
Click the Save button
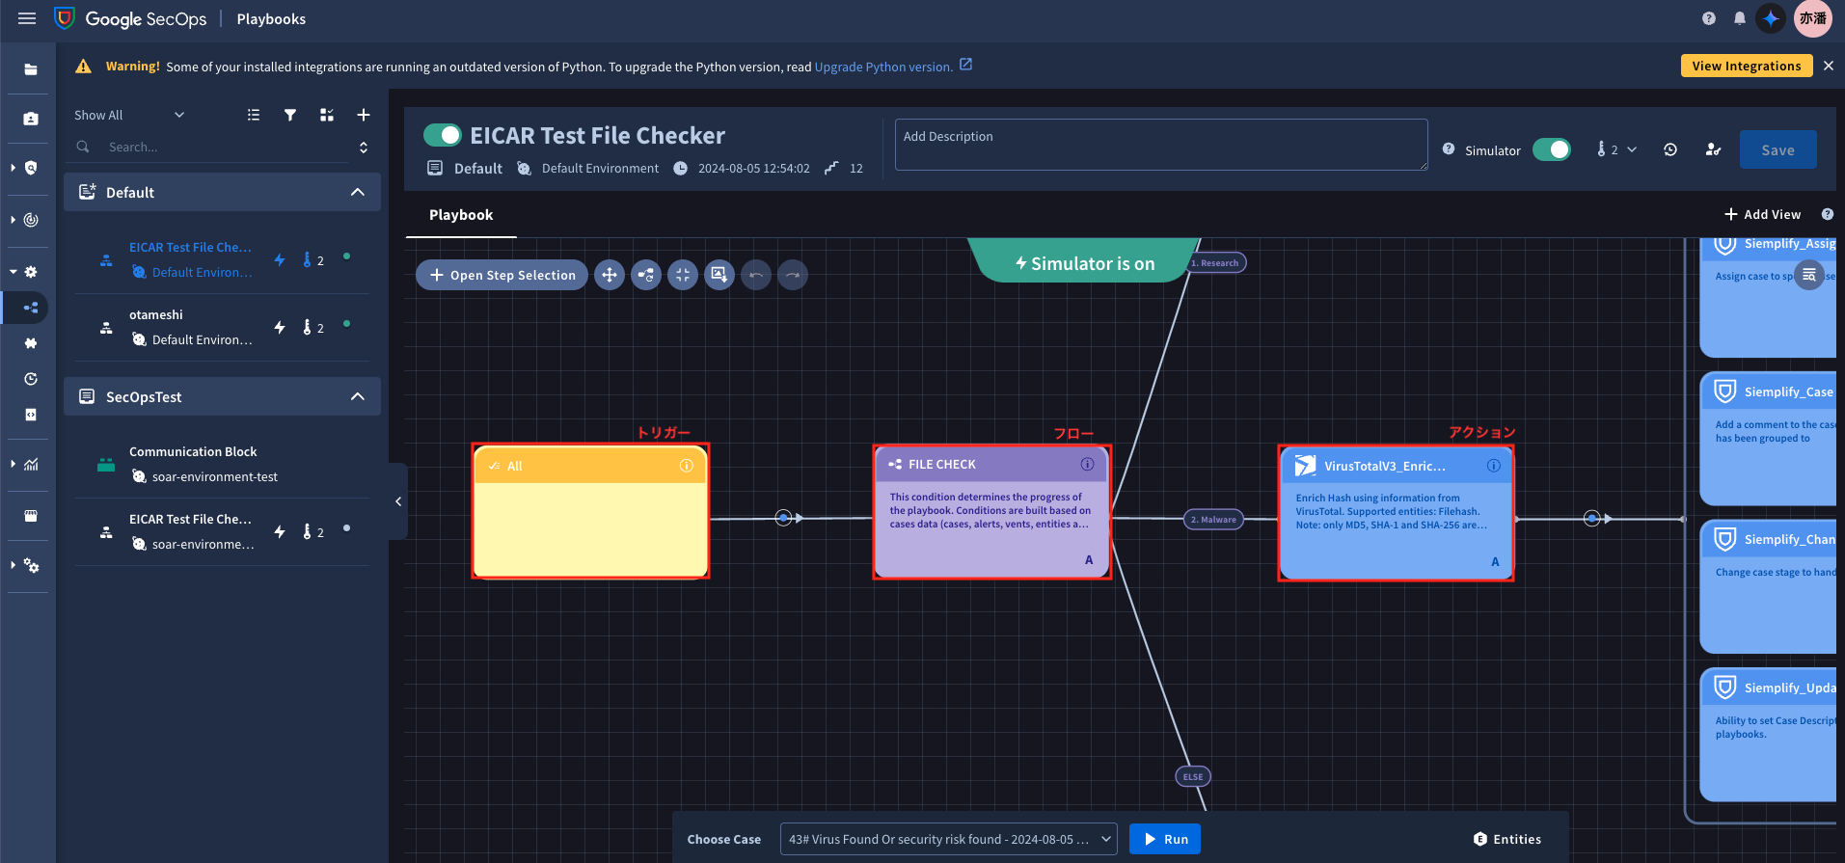pos(1777,149)
